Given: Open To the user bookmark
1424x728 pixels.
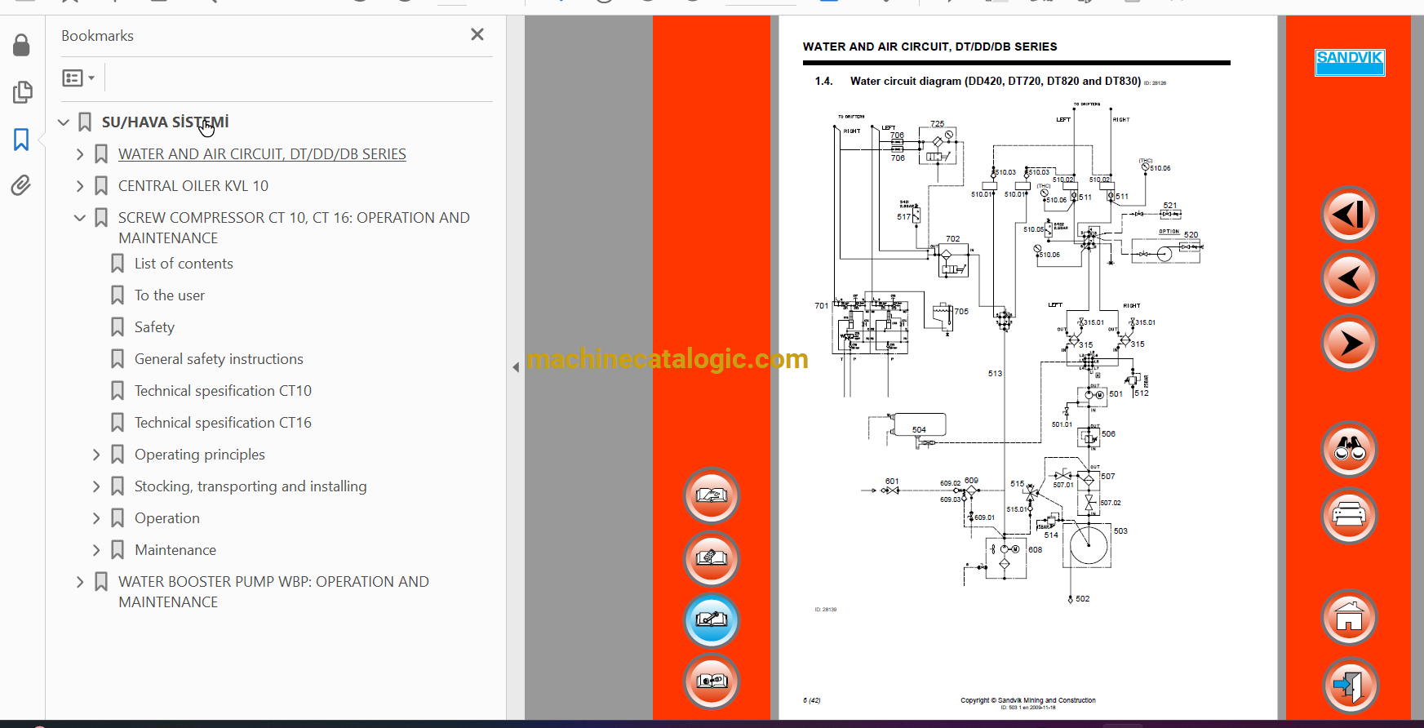Looking at the screenshot, I should click(x=170, y=295).
